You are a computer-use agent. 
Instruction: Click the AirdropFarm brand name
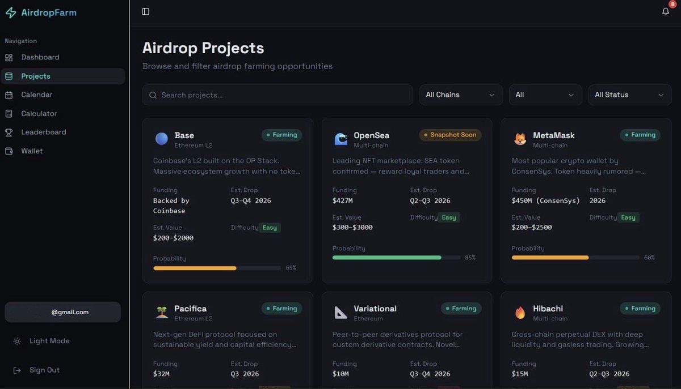pos(49,12)
